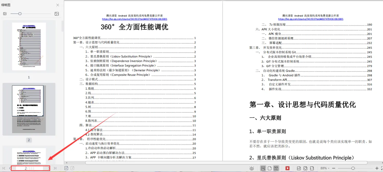Enable continuous scrolling page layout

pyautogui.click(x=263, y=168)
